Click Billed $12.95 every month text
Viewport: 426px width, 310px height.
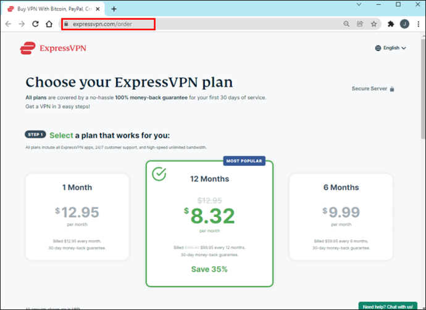(77, 241)
